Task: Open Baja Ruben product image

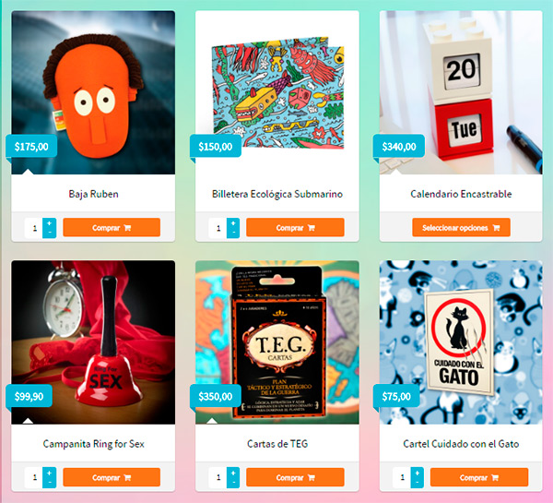Action: [93, 92]
